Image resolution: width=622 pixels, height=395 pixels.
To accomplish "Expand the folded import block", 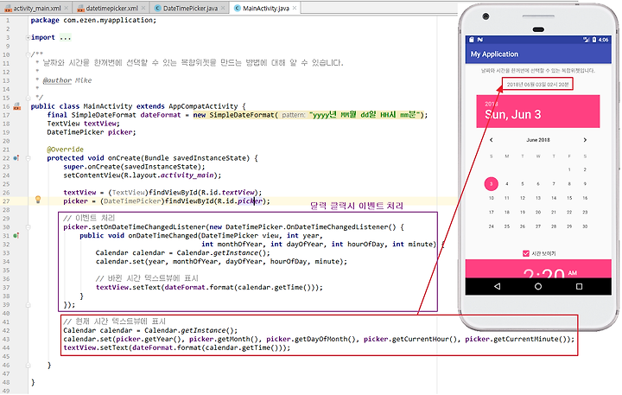I will click(29, 38).
